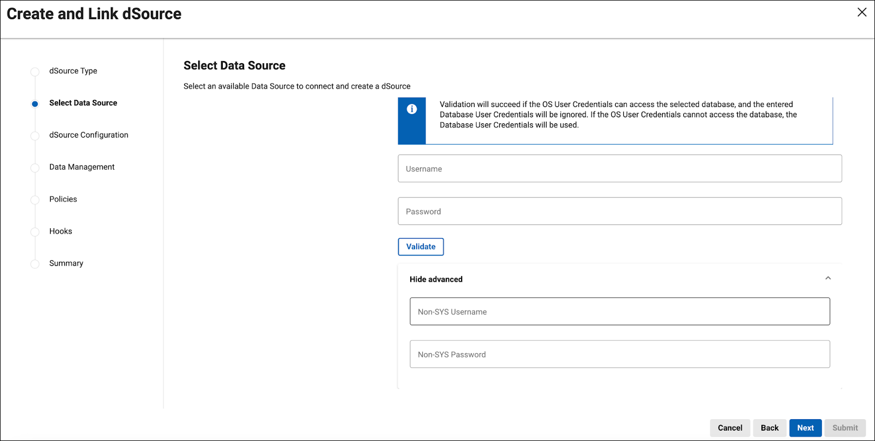The width and height of the screenshot is (875, 441).
Task: Collapse the advanced section using chevron
Action: click(x=827, y=278)
